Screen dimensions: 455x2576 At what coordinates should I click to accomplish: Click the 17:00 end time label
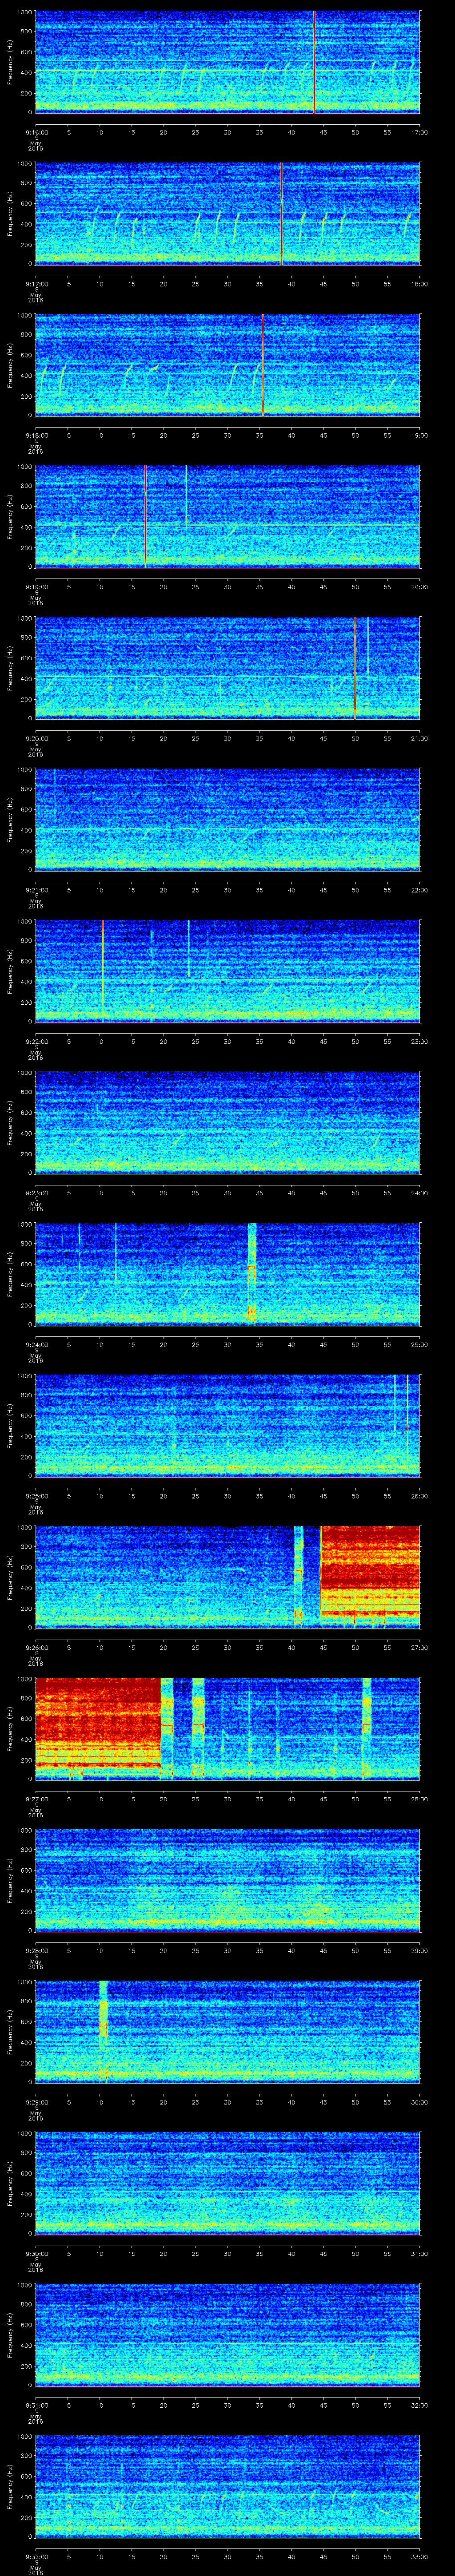pyautogui.click(x=419, y=131)
